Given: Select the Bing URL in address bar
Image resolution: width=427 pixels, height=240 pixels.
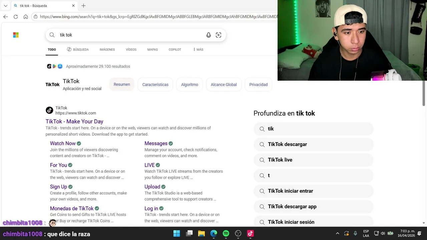Looking at the screenshot, I should 158,17.
